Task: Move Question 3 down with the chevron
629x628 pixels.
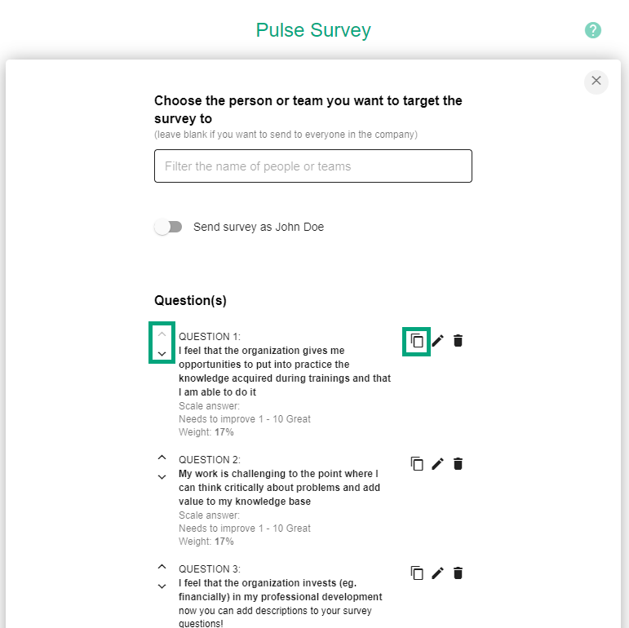Action: pyautogui.click(x=162, y=586)
